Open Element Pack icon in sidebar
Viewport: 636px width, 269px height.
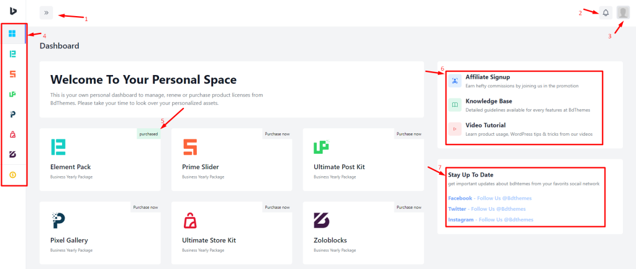[x=12, y=54]
